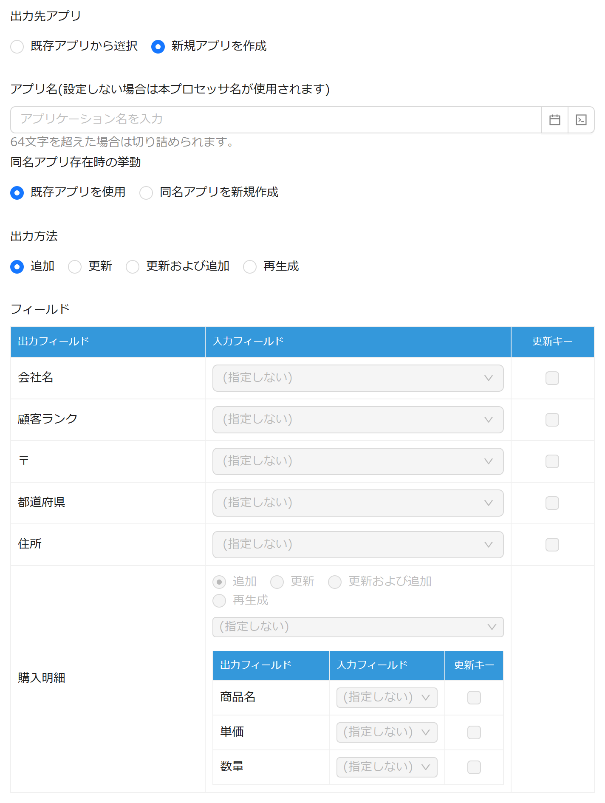The height and width of the screenshot is (803, 605).
Task: Open the input field dropdown for 会社名
Action: click(x=358, y=378)
